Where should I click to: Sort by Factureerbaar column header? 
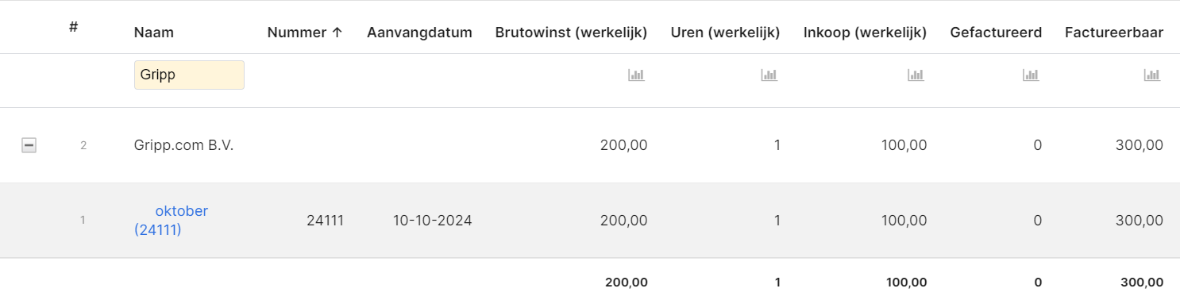click(x=1114, y=33)
